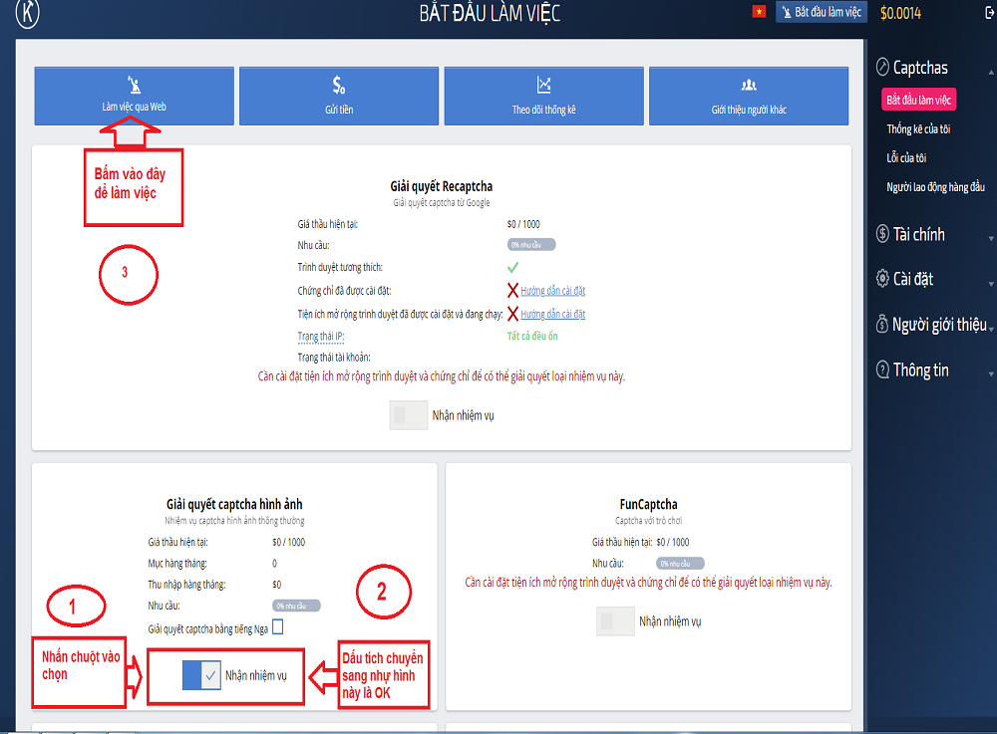Viewport: 997px width, 734px height.
Task: Select Lỗi của tôi menu item
Action: coord(907,158)
